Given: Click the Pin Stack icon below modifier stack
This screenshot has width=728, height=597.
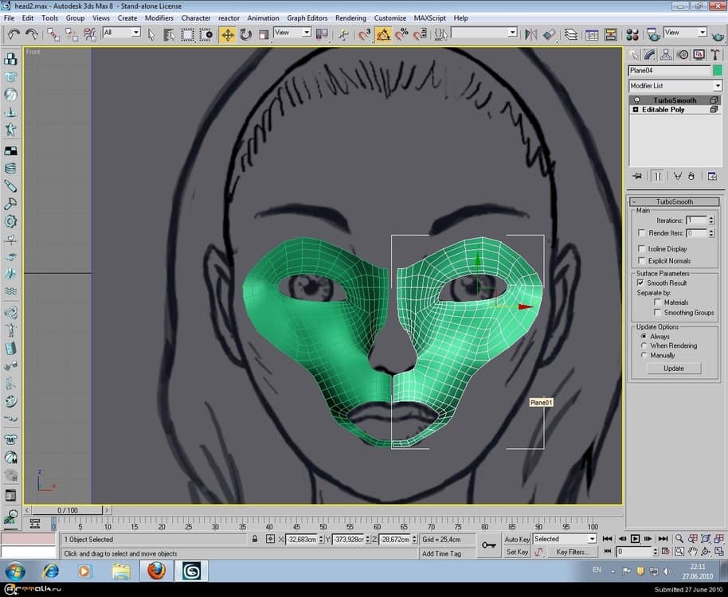Looking at the screenshot, I should [637, 176].
